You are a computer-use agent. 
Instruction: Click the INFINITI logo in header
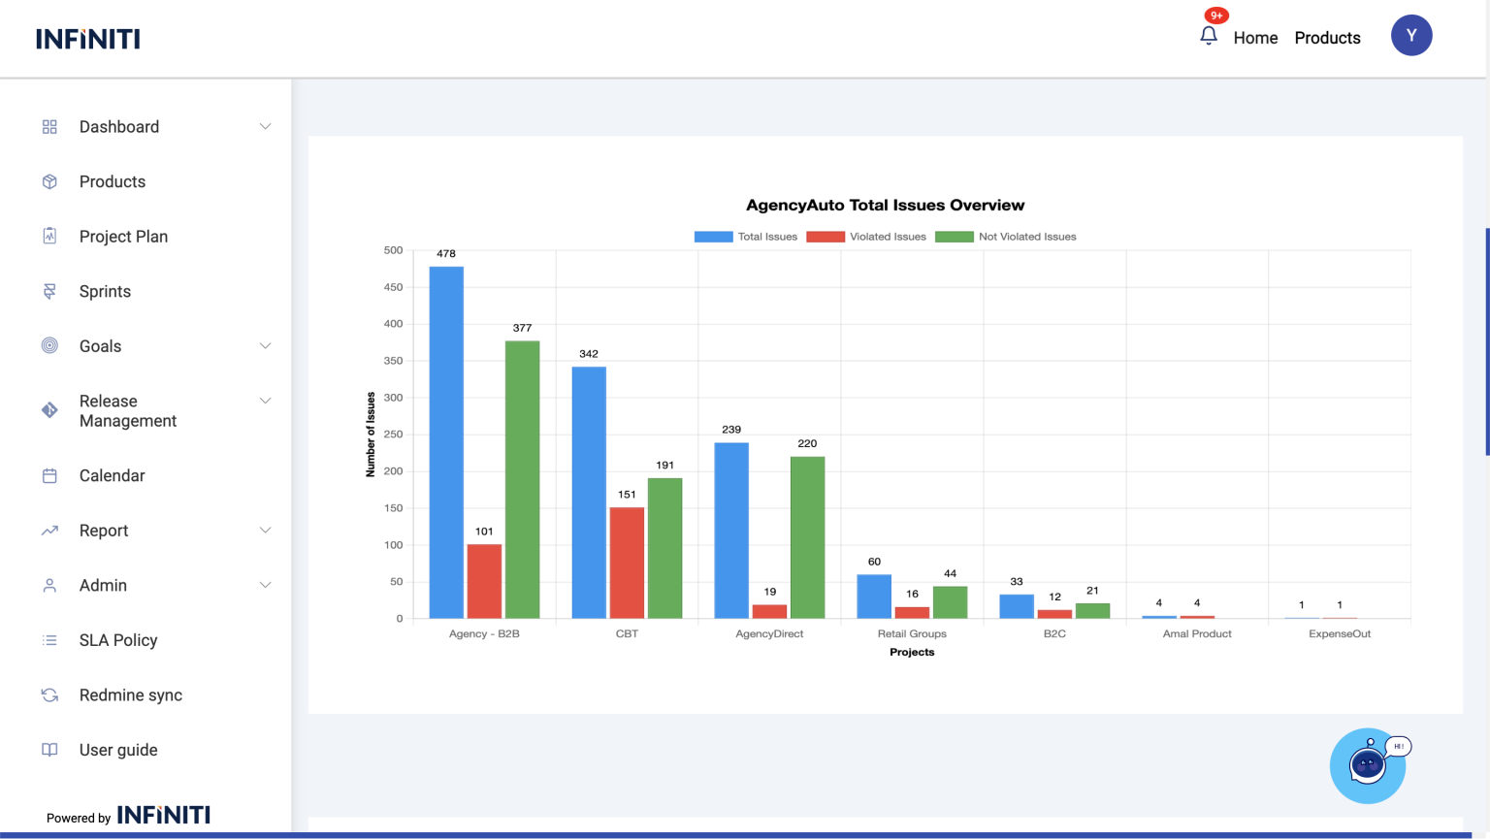88,39
